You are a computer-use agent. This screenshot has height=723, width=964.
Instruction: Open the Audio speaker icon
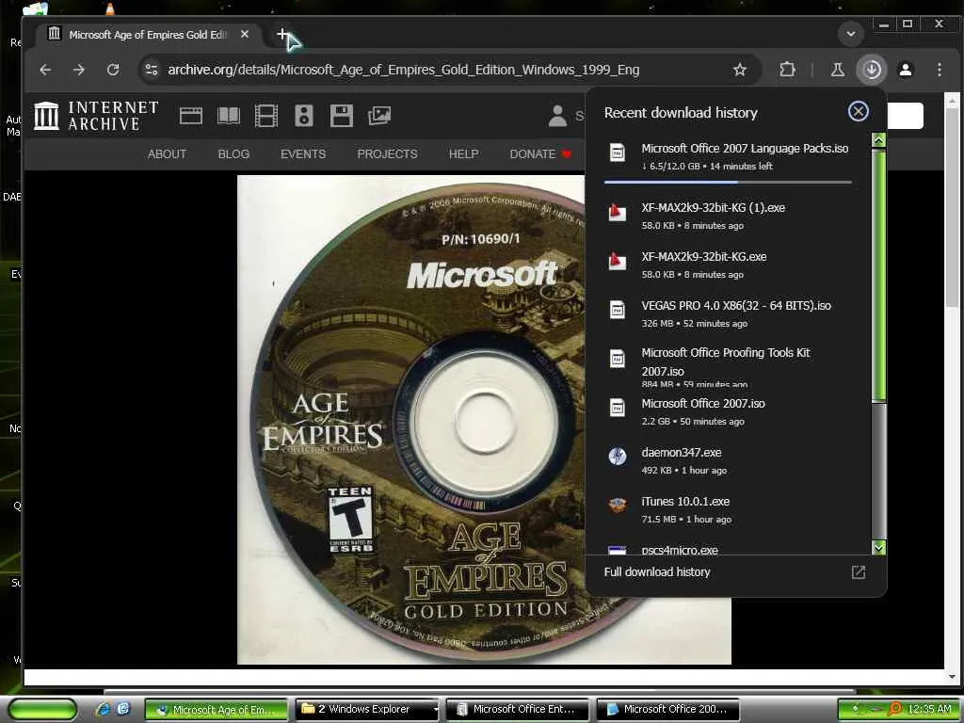point(304,116)
